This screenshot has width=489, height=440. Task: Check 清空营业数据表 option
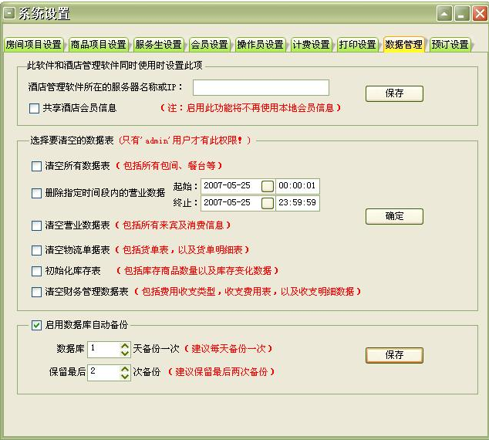36,225
